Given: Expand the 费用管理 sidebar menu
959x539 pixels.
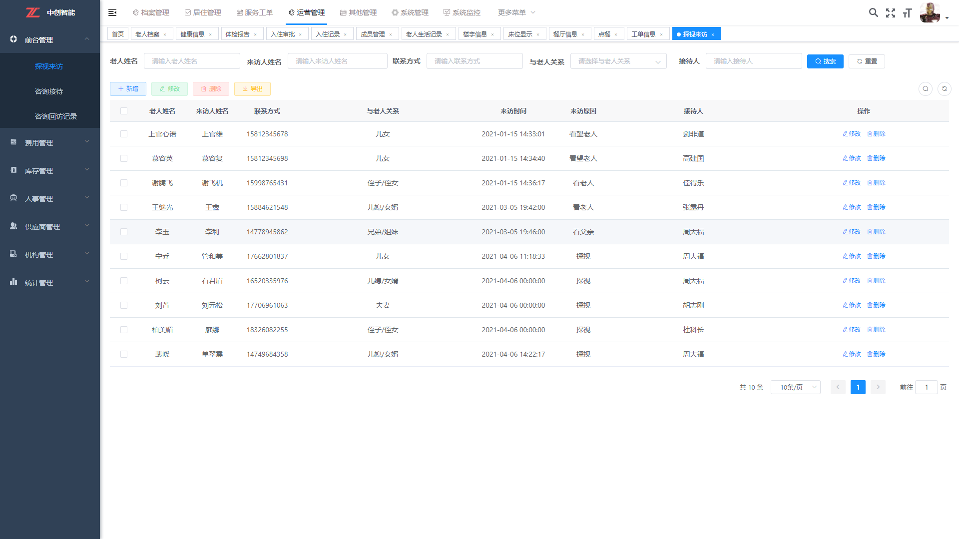Looking at the screenshot, I should pyautogui.click(x=50, y=143).
